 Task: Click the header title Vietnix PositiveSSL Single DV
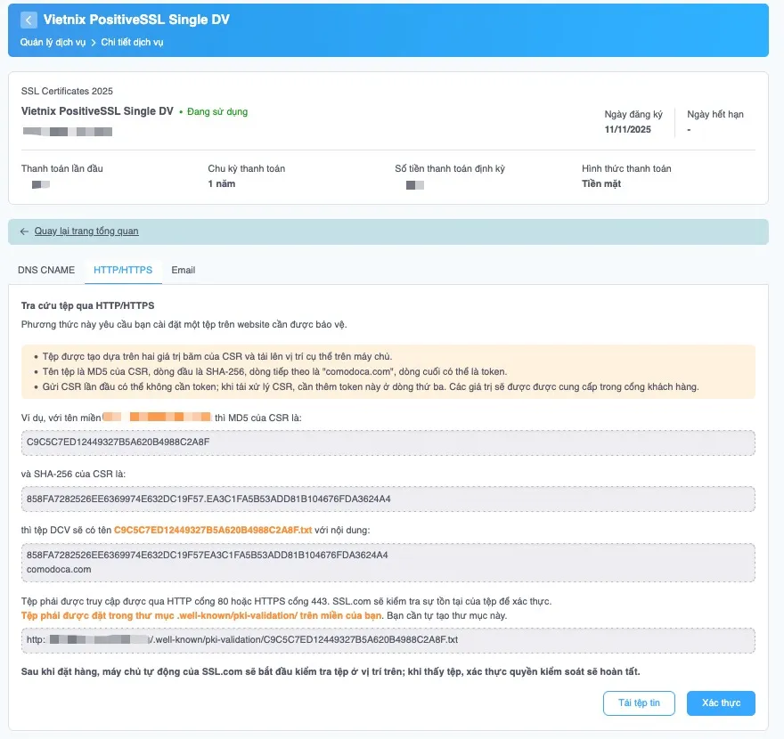(137, 20)
